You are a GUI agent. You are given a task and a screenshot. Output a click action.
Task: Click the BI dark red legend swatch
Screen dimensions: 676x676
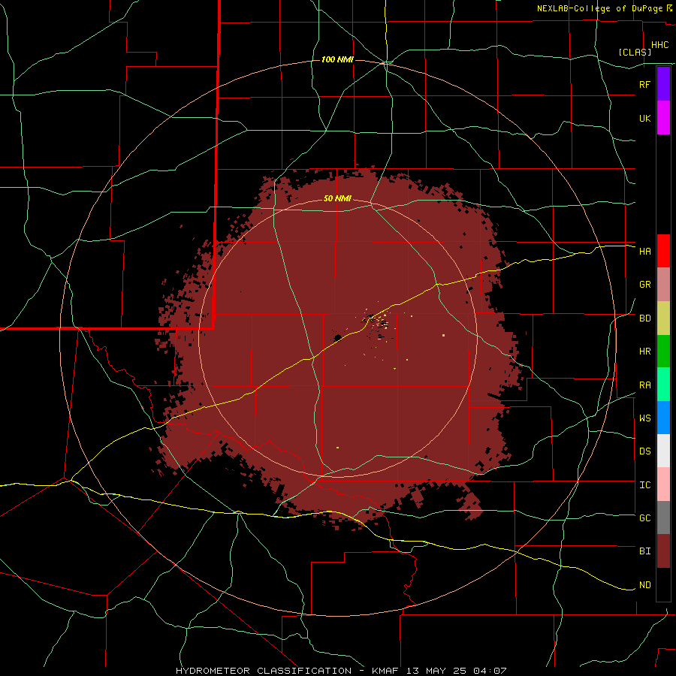(x=663, y=551)
